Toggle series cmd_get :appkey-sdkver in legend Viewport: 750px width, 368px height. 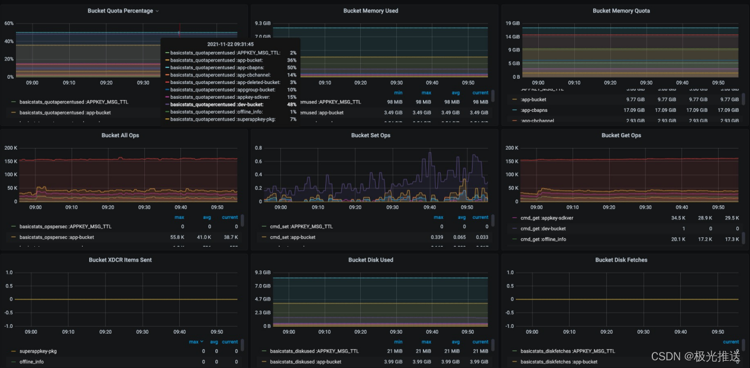point(548,218)
